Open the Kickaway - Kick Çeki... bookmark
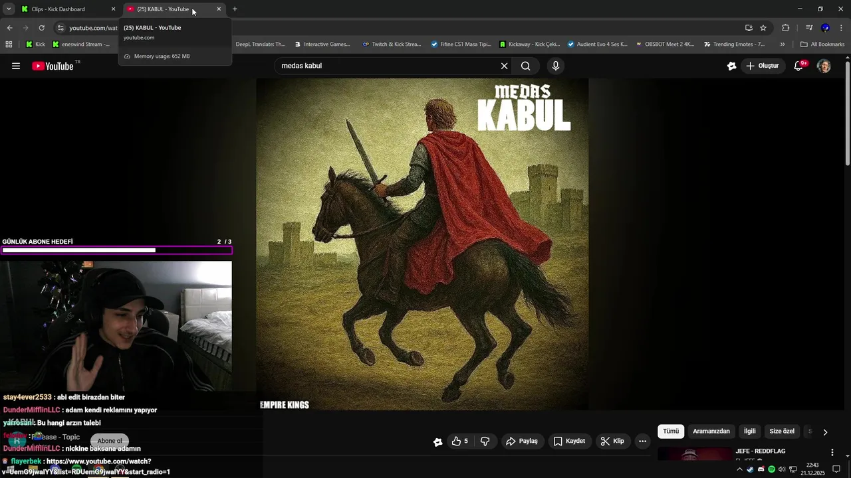Screen dimensions: 851x478 click(x=529, y=44)
